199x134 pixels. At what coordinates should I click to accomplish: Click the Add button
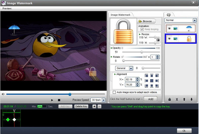[151, 99]
